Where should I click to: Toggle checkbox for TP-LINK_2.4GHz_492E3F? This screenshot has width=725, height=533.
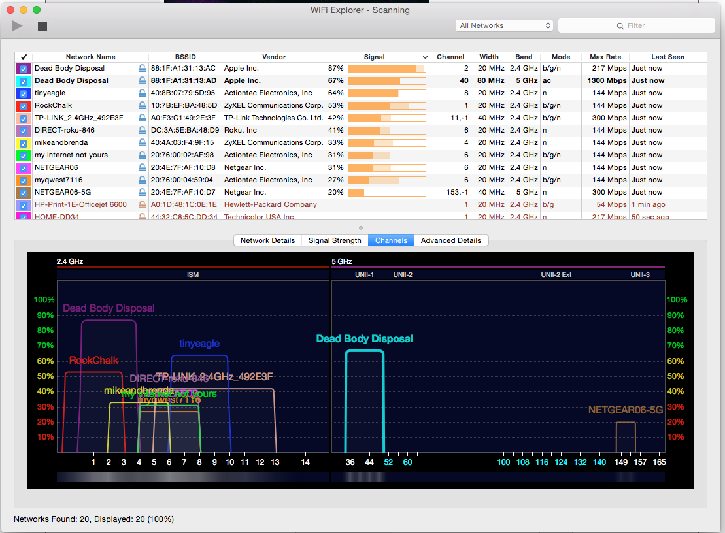pos(24,118)
